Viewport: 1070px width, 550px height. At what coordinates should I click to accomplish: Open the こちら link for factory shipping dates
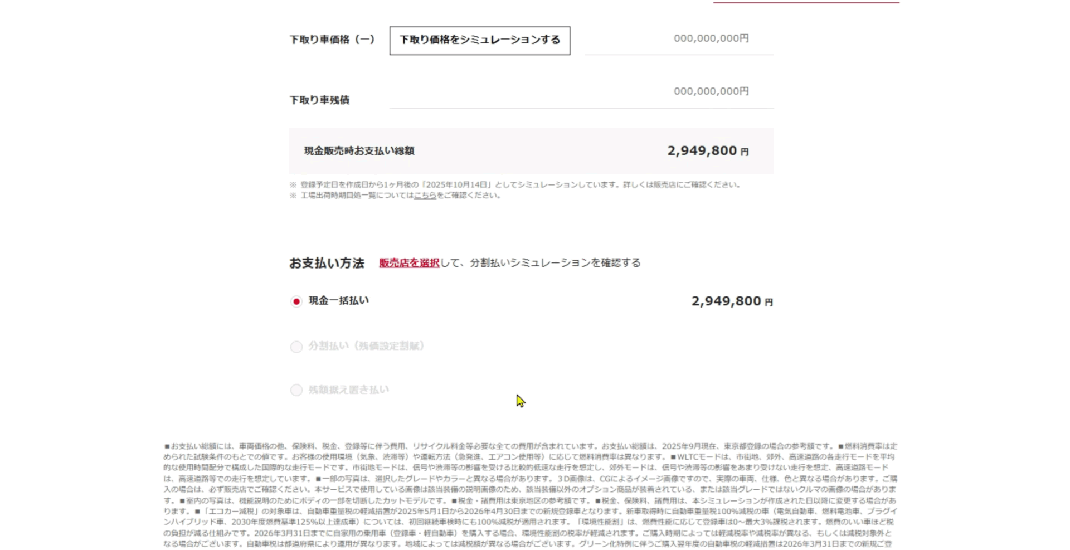[425, 196]
